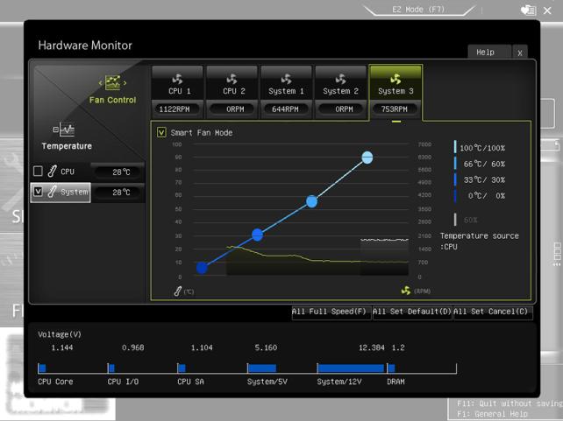Click the Fan Control graph icon
This screenshot has height=421, width=563.
[x=112, y=82]
